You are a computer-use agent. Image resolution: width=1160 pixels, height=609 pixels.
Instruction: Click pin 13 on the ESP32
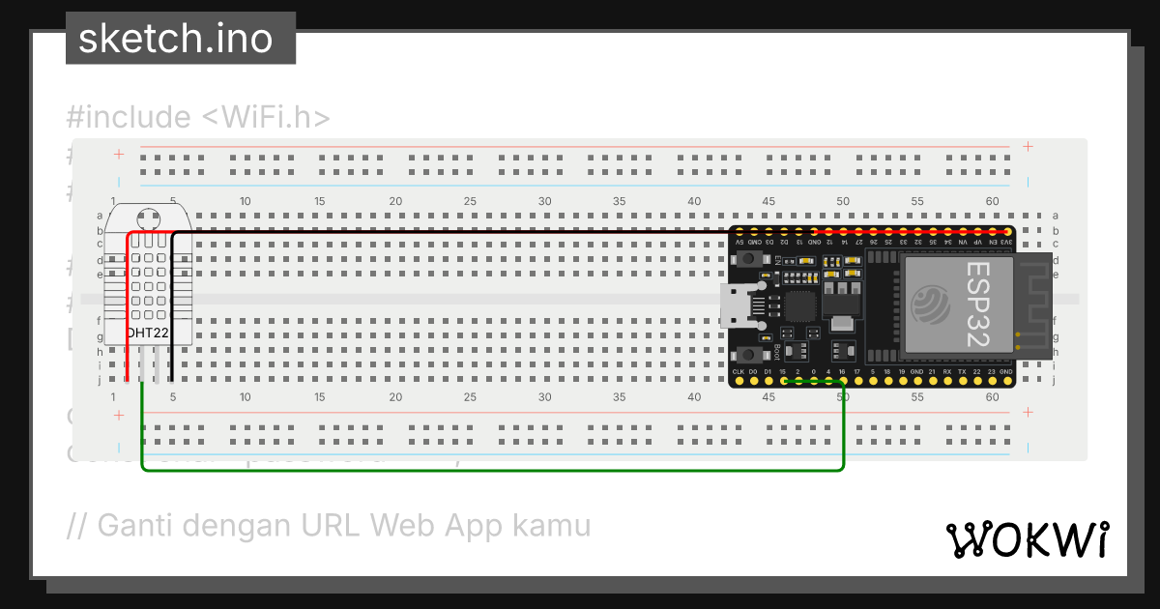[x=798, y=232]
